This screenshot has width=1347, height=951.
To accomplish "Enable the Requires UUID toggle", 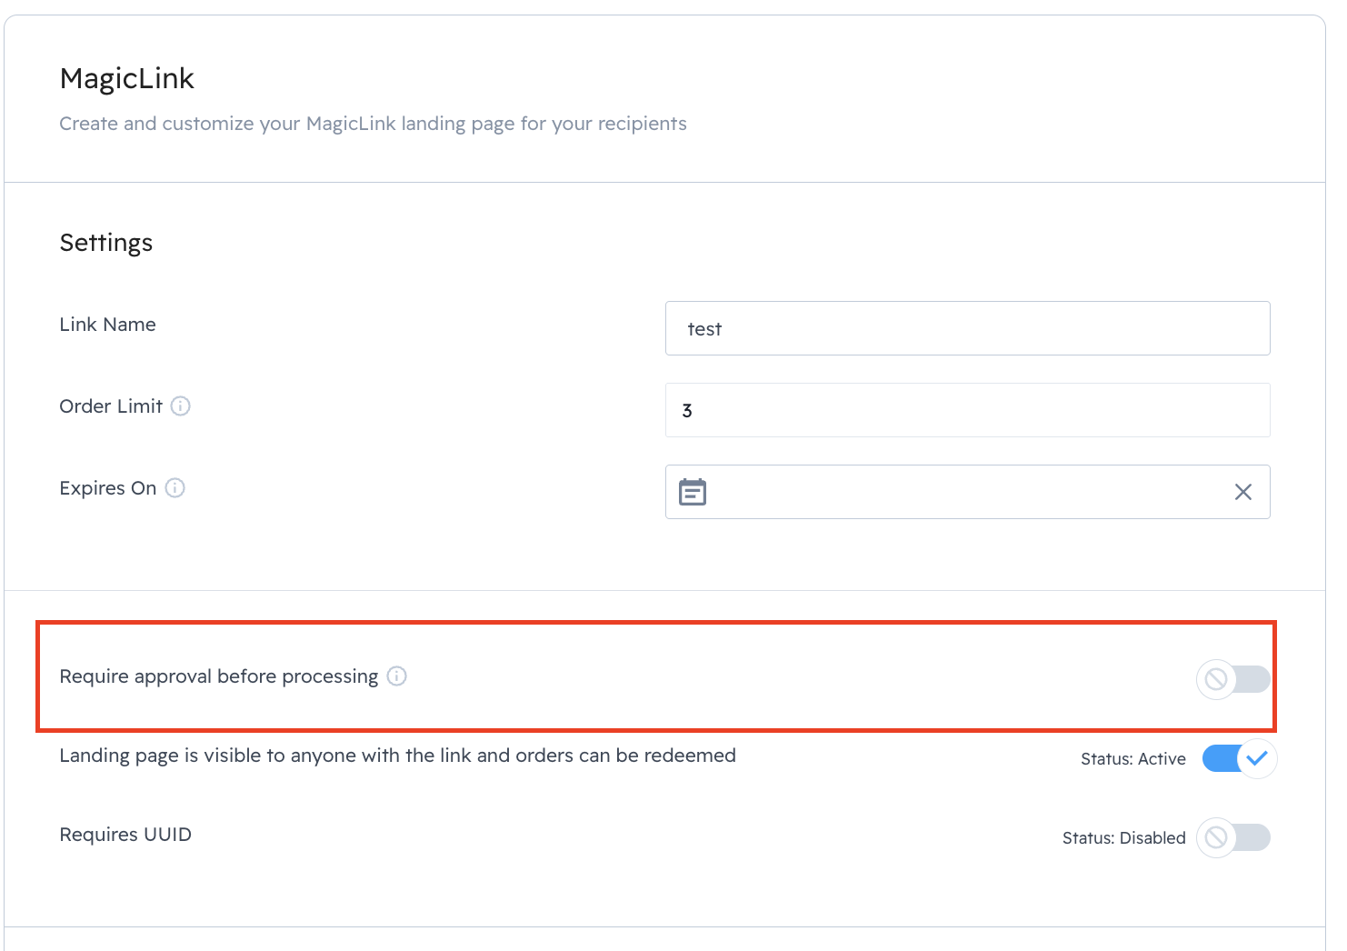I will click(x=1233, y=837).
